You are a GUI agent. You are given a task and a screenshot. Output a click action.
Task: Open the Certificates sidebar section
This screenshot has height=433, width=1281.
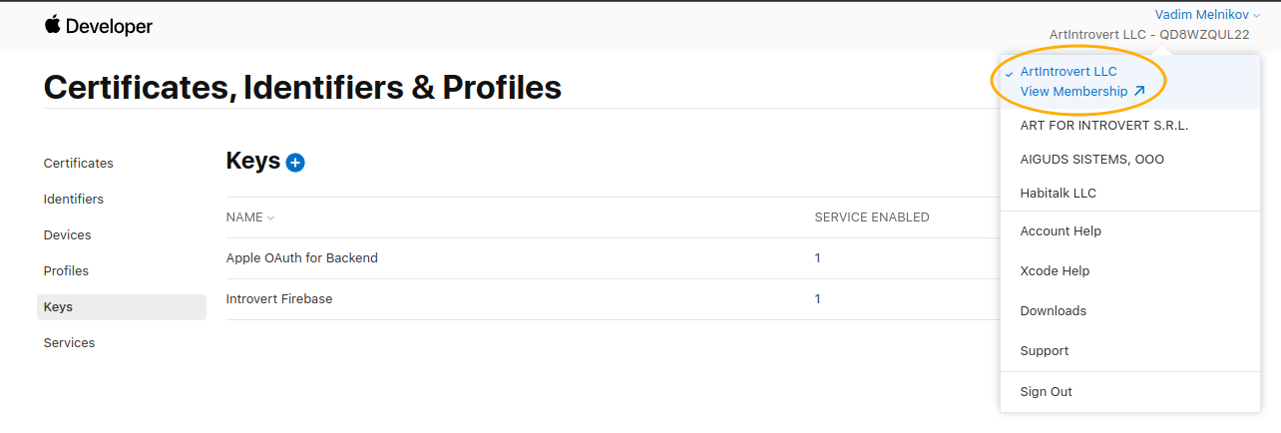tap(79, 164)
